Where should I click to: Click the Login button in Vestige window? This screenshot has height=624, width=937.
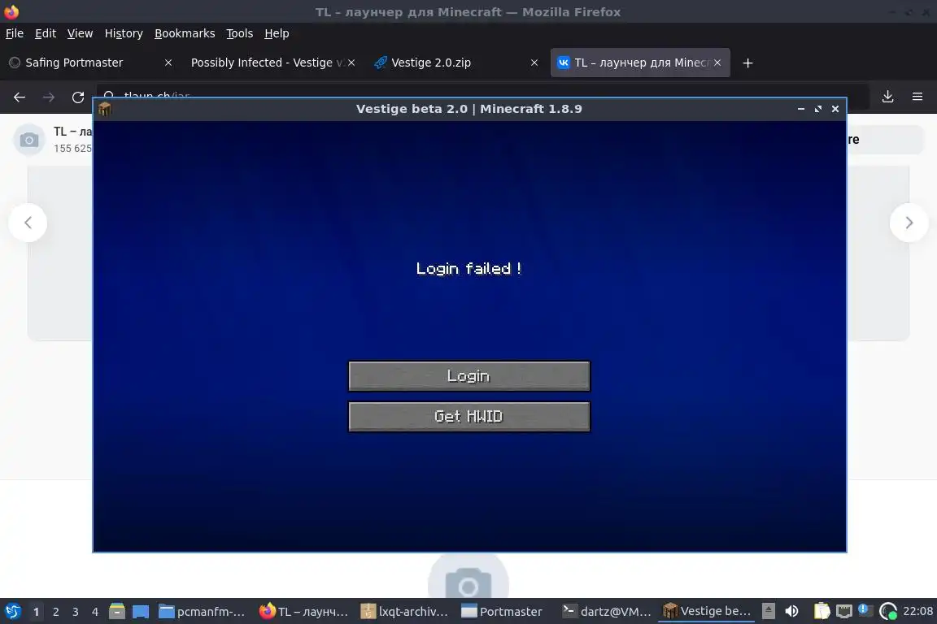[x=469, y=375]
